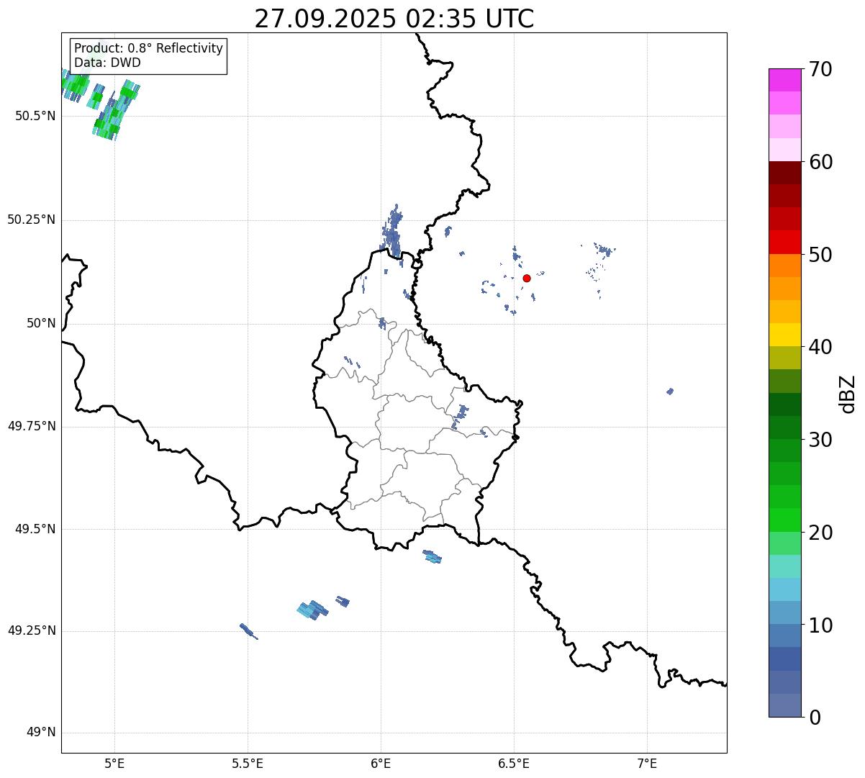Click the colorbar tick value 20
Viewport: 865px width, 778px height.
[820, 533]
